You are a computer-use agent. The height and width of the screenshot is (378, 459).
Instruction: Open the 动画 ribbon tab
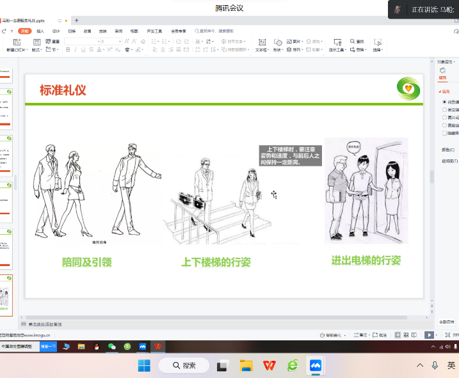click(x=87, y=31)
